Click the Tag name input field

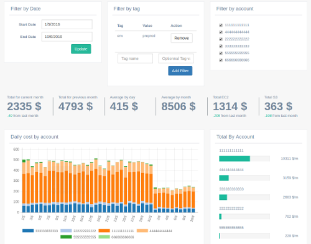(135, 59)
